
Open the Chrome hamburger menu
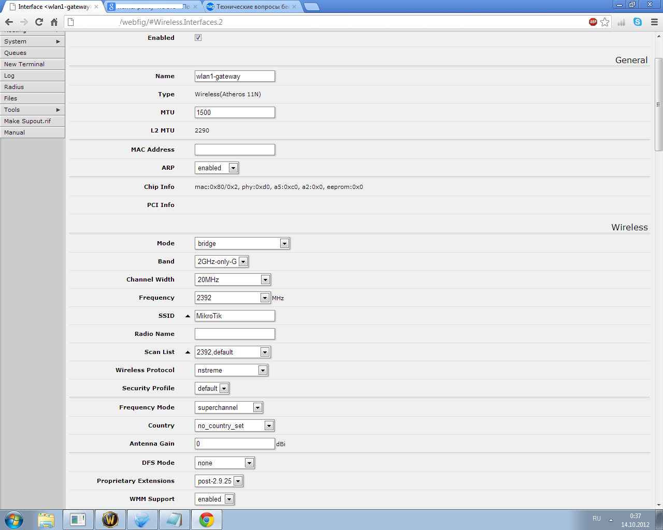point(654,22)
